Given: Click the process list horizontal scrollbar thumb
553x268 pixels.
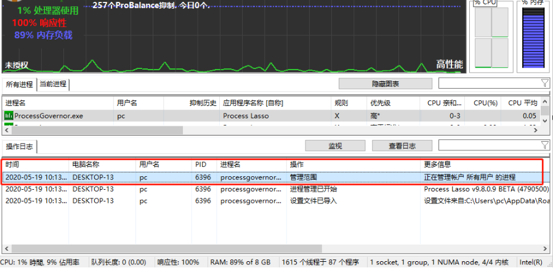Looking at the screenshot, I should coord(97,131).
